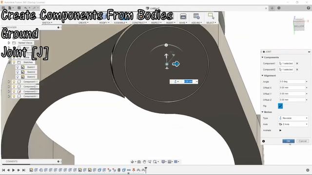Toggle visibility of Sketch2
The image size is (312, 175).
click(18, 72)
